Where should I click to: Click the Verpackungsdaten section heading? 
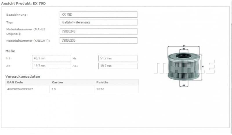23,76
